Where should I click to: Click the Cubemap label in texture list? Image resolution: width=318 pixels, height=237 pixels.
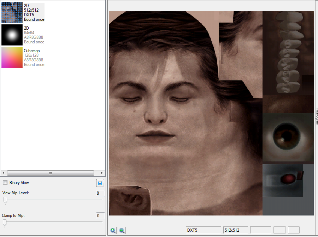[x=32, y=51]
